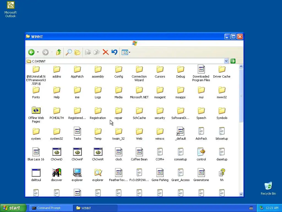Click the scrollbar up arrow

tap(241, 67)
